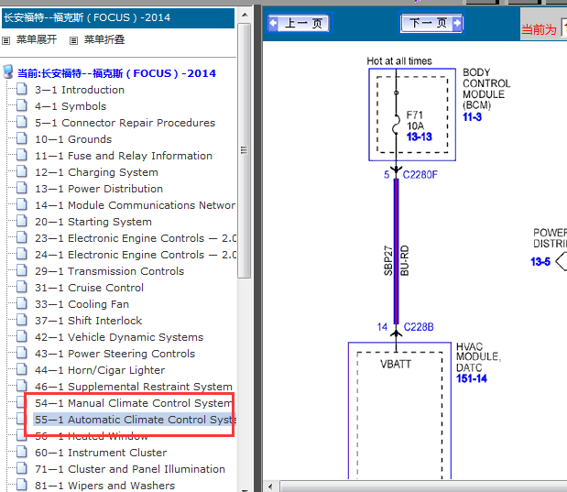This screenshot has width=567, height=492.
Task: Click the page icon beside 3—1 Introduction
Action: point(22,89)
